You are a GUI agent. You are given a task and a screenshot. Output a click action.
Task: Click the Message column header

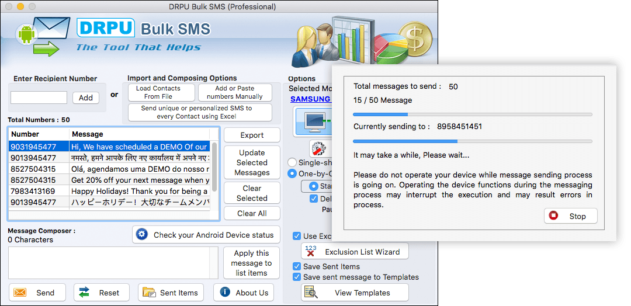[x=139, y=134]
